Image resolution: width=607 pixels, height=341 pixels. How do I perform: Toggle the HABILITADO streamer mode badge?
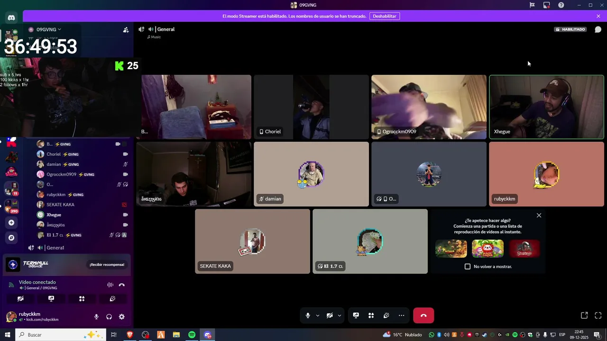pyautogui.click(x=570, y=29)
